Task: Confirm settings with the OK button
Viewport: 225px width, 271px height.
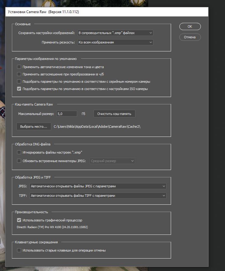Action: [190, 27]
